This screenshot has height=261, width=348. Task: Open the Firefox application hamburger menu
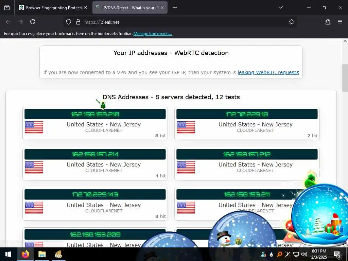[x=340, y=22]
